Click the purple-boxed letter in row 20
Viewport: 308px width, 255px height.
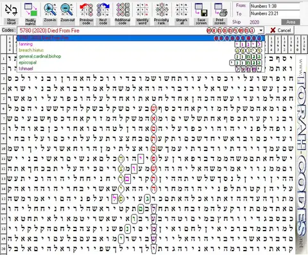click(x=154, y=249)
